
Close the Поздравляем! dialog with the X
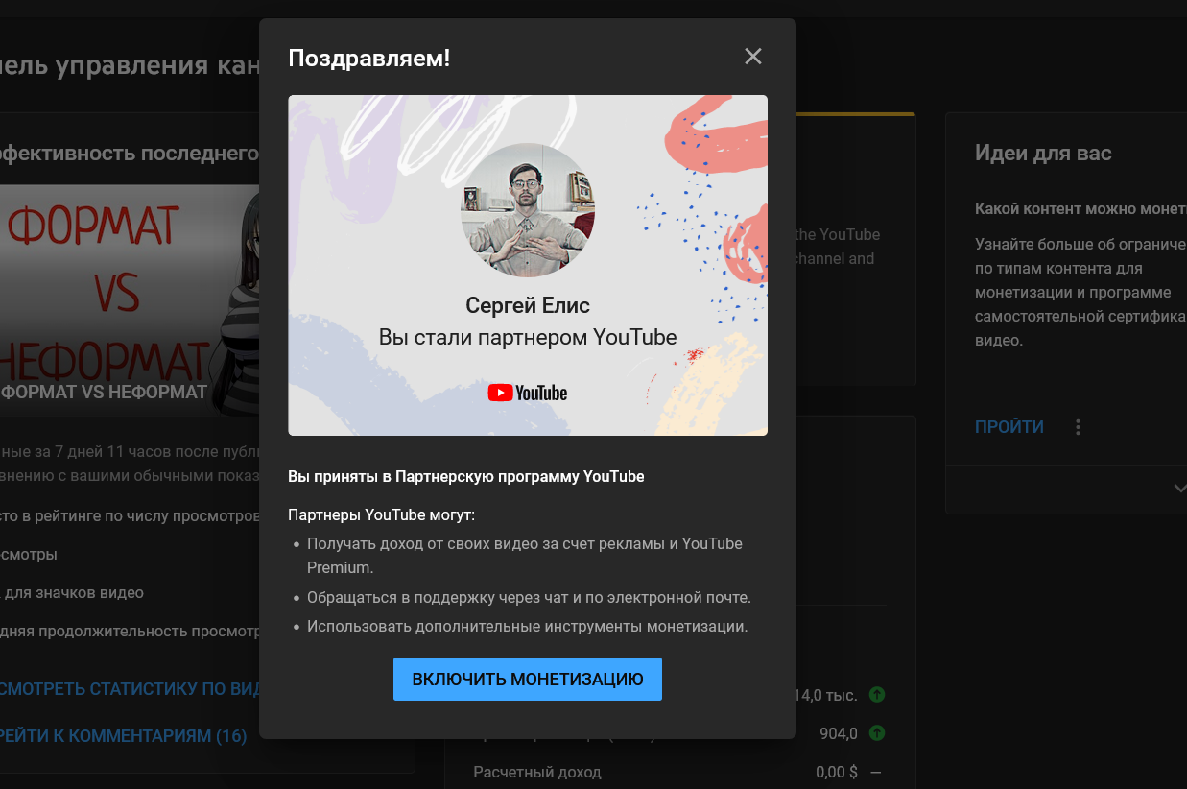click(x=752, y=57)
